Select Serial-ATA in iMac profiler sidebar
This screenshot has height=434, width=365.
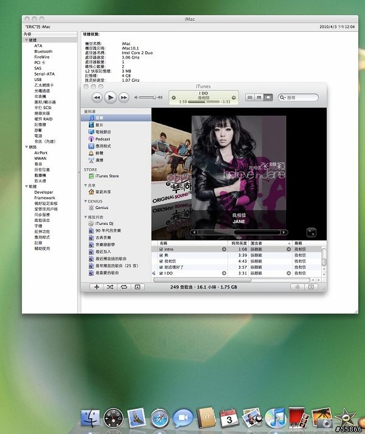click(44, 74)
